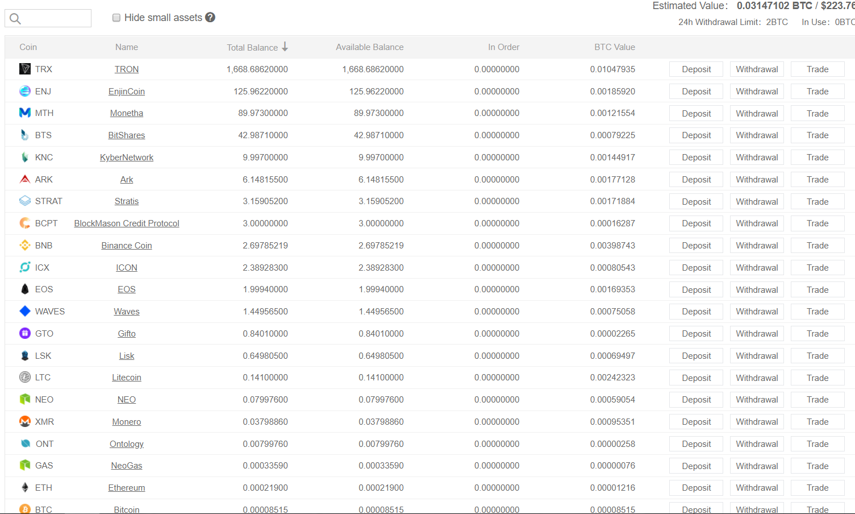Click Deposit button for ETH
855x514 pixels.
(696, 488)
